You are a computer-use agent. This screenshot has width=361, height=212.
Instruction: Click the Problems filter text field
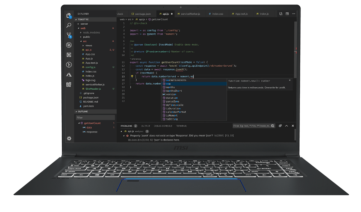251,126
